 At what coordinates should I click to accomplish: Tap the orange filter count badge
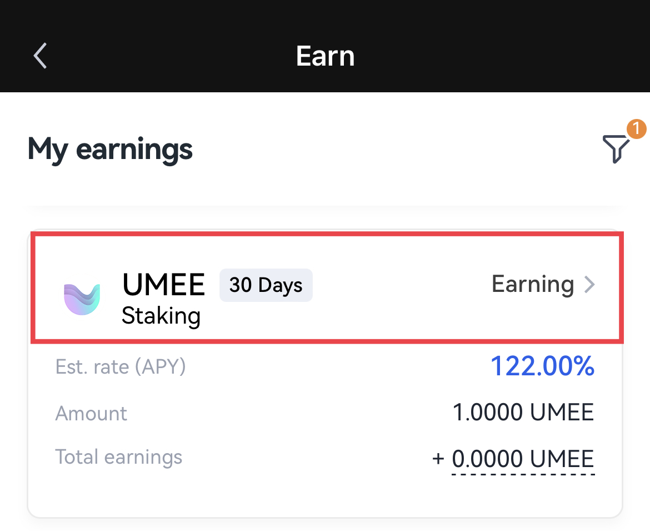click(636, 128)
